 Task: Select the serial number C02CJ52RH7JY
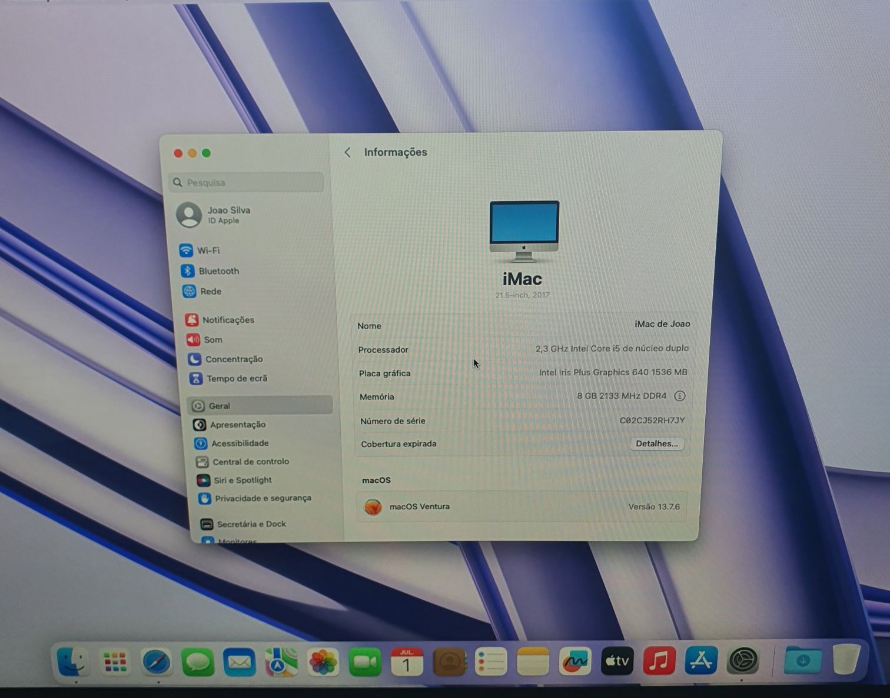click(652, 420)
